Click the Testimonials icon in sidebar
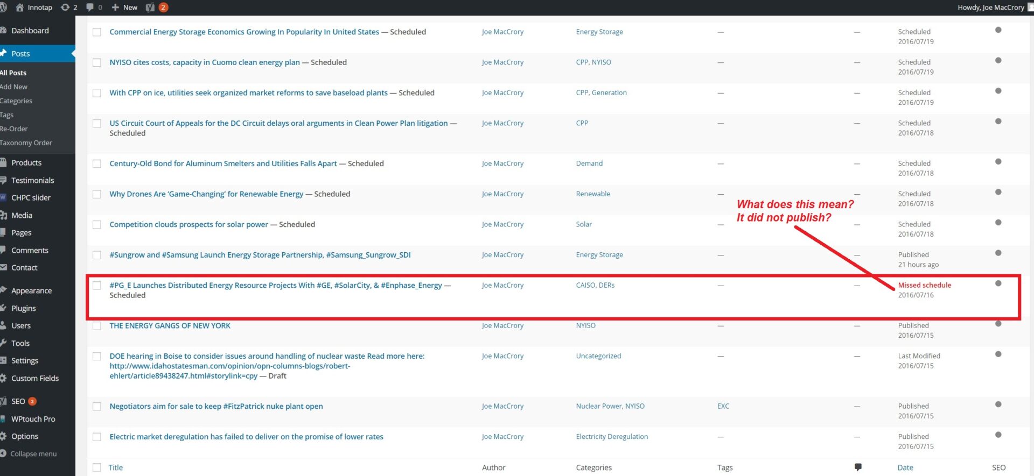The image size is (1034, 476). (3, 180)
